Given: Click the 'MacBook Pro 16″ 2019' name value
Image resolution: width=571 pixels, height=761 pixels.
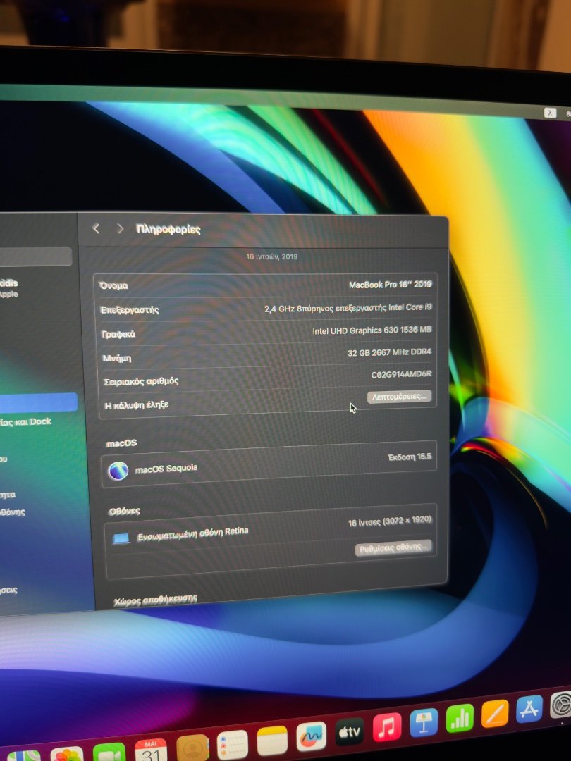Looking at the screenshot, I should [x=390, y=285].
